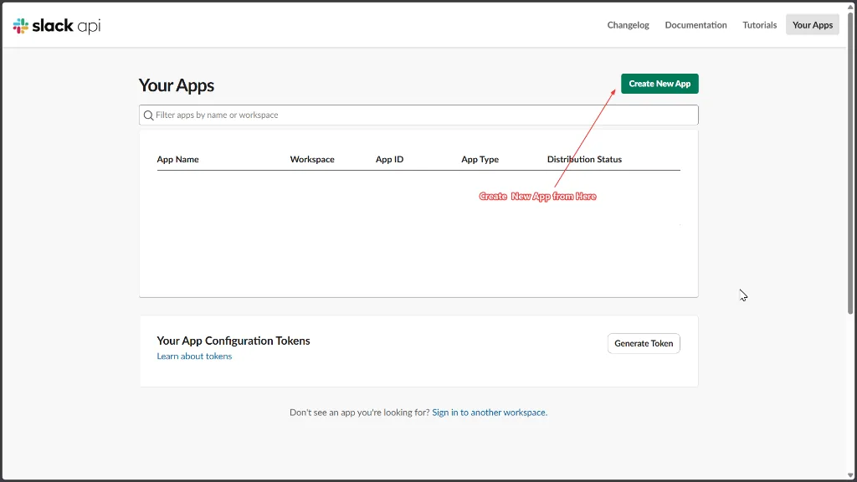
Task: Open the Changelog page
Action: 628,25
